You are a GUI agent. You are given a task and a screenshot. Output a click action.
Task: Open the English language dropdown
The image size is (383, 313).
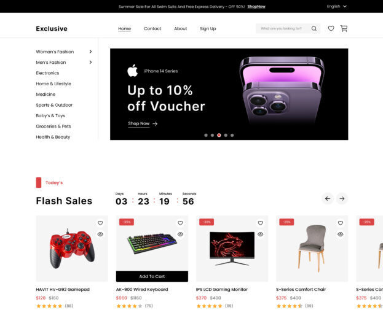click(337, 6)
